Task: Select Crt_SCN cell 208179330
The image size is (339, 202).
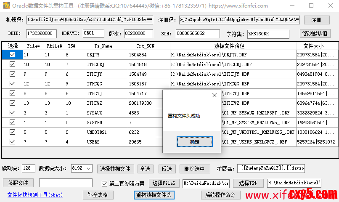Action: pos(145,103)
